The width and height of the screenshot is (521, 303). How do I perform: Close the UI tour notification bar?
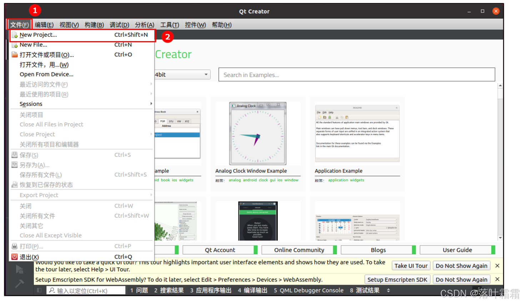(x=497, y=266)
